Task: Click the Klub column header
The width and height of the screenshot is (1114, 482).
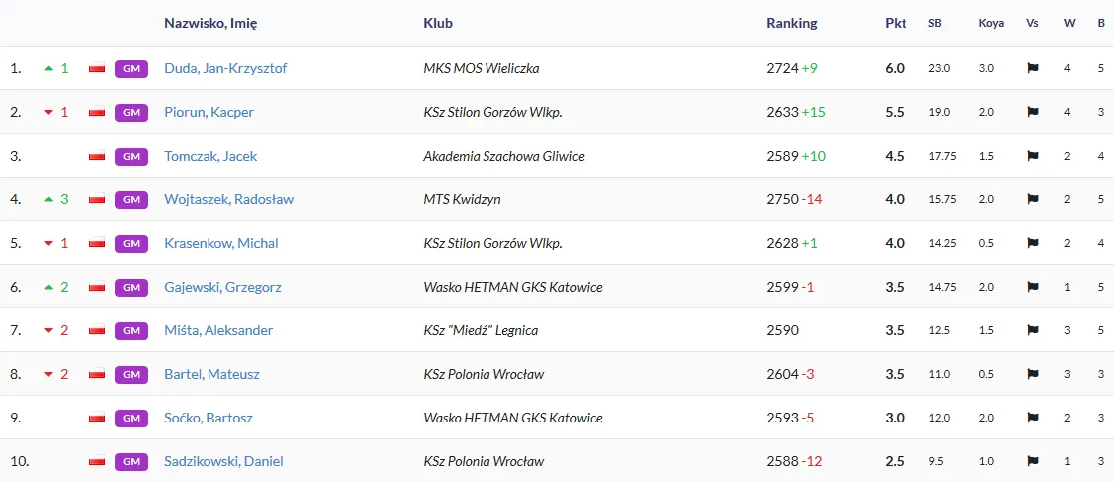Action: tap(438, 23)
